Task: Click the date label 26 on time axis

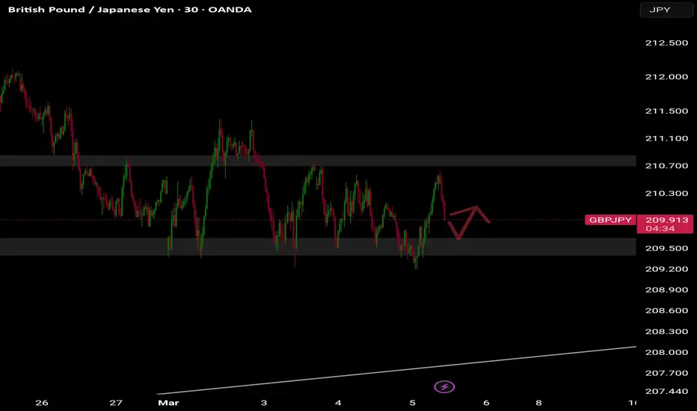Action: point(42,403)
